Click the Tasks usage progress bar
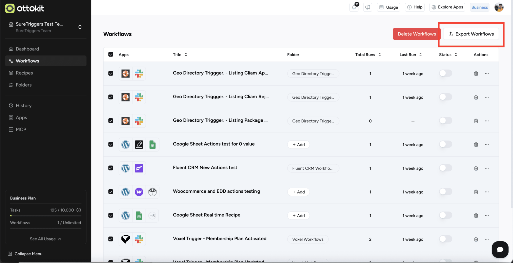The height and width of the screenshot is (263, 513). (45, 216)
